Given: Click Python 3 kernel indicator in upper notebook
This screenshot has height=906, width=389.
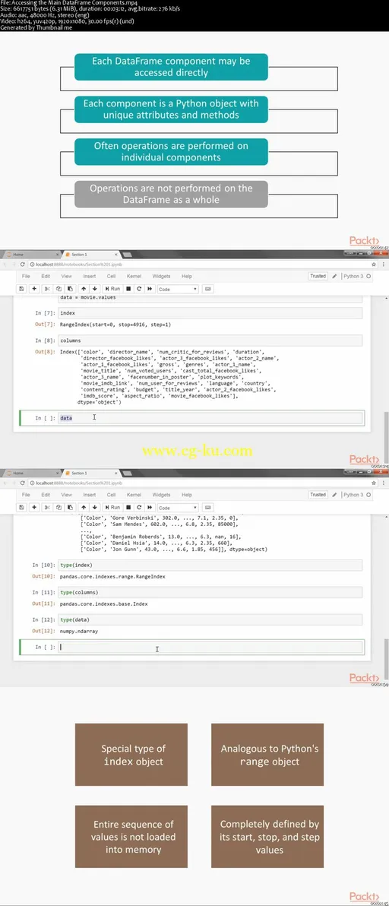Looking at the screenshot, I should coord(356,276).
